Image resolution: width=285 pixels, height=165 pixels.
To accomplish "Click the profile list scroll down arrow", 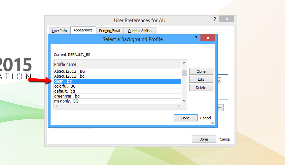I will pos(184,101).
